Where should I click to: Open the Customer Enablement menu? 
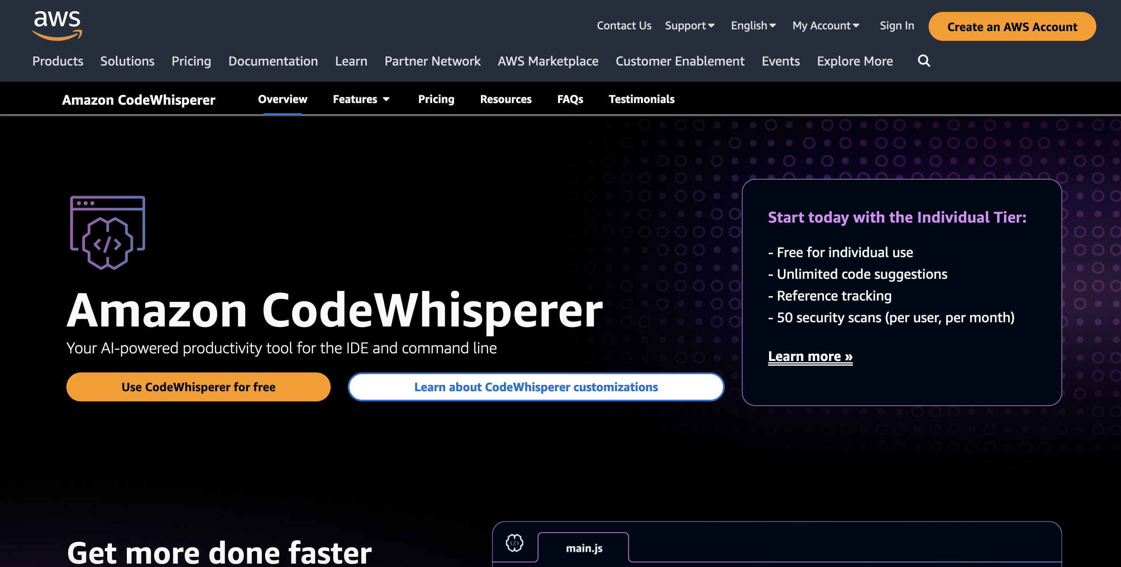[x=680, y=61]
